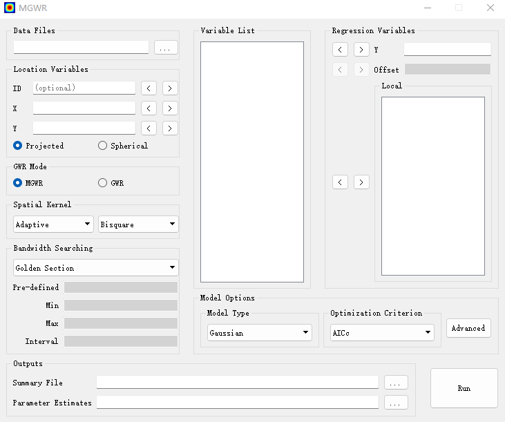
Task: Click the Y location input field
Action: [84, 128]
